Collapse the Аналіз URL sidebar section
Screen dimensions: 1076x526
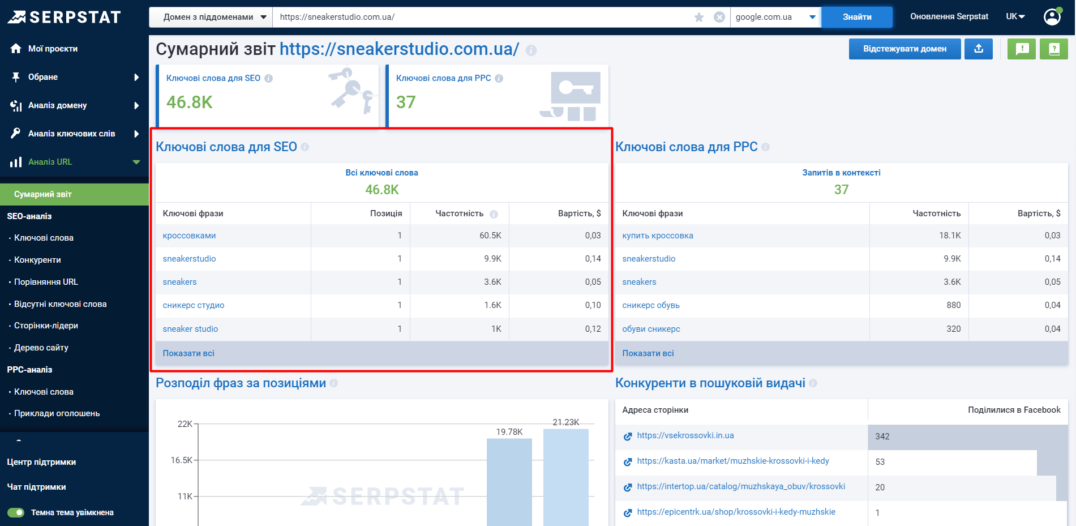coord(74,162)
